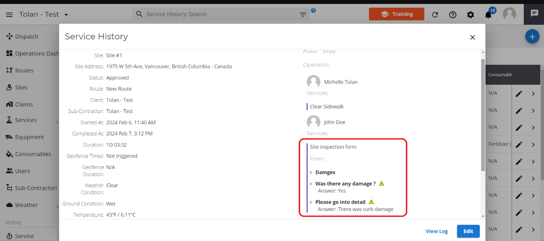544x241 pixels.
Task: Click the Training button
Action: coord(396,14)
